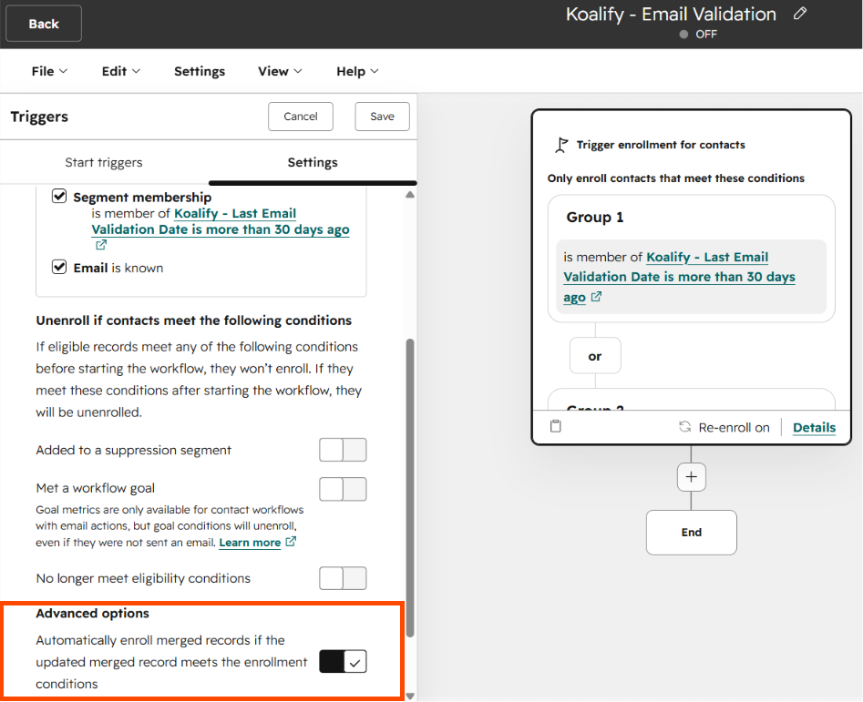Toggle Met a workflow goal switch

click(x=343, y=489)
